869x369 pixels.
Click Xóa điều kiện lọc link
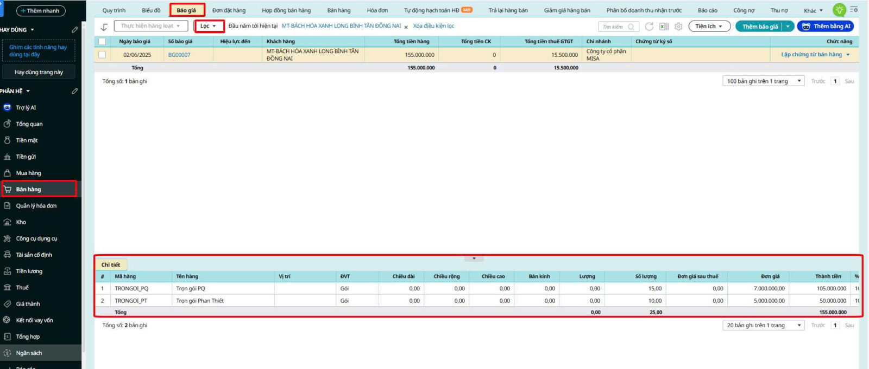click(x=433, y=26)
